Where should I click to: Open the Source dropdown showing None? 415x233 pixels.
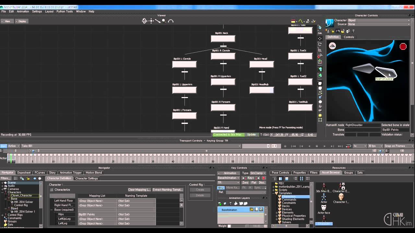point(379,24)
